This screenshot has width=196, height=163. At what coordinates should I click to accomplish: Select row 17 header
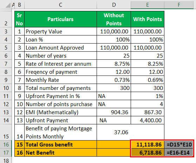pos(6,152)
